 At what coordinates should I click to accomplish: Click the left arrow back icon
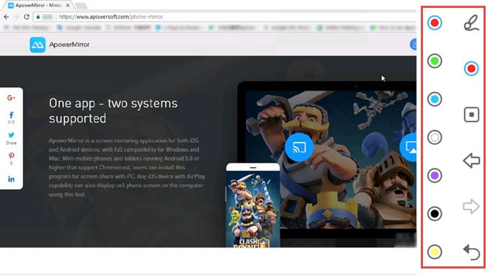point(471,161)
